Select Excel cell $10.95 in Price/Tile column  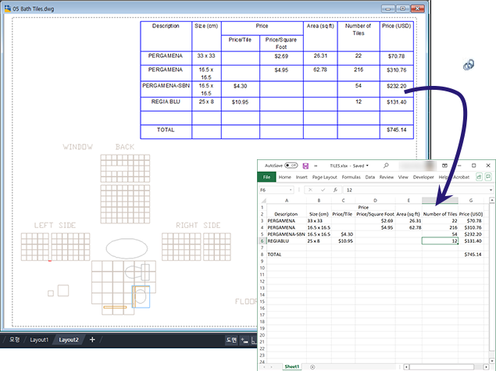click(343, 241)
